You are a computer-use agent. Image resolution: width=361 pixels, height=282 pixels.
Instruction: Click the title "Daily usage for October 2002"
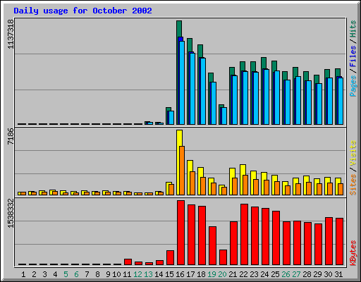coord(82,11)
